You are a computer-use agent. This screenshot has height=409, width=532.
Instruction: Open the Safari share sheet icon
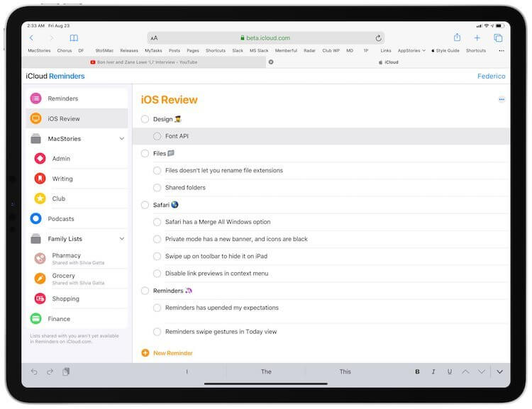tap(457, 38)
